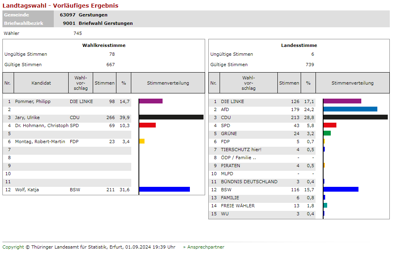Click the black Jary, Ulrike CDU bar

[x=171, y=117]
